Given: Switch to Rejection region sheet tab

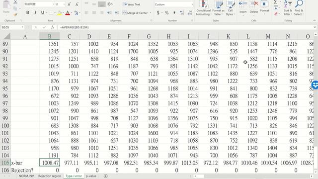Looking at the screenshot, I should tap(49, 176).
